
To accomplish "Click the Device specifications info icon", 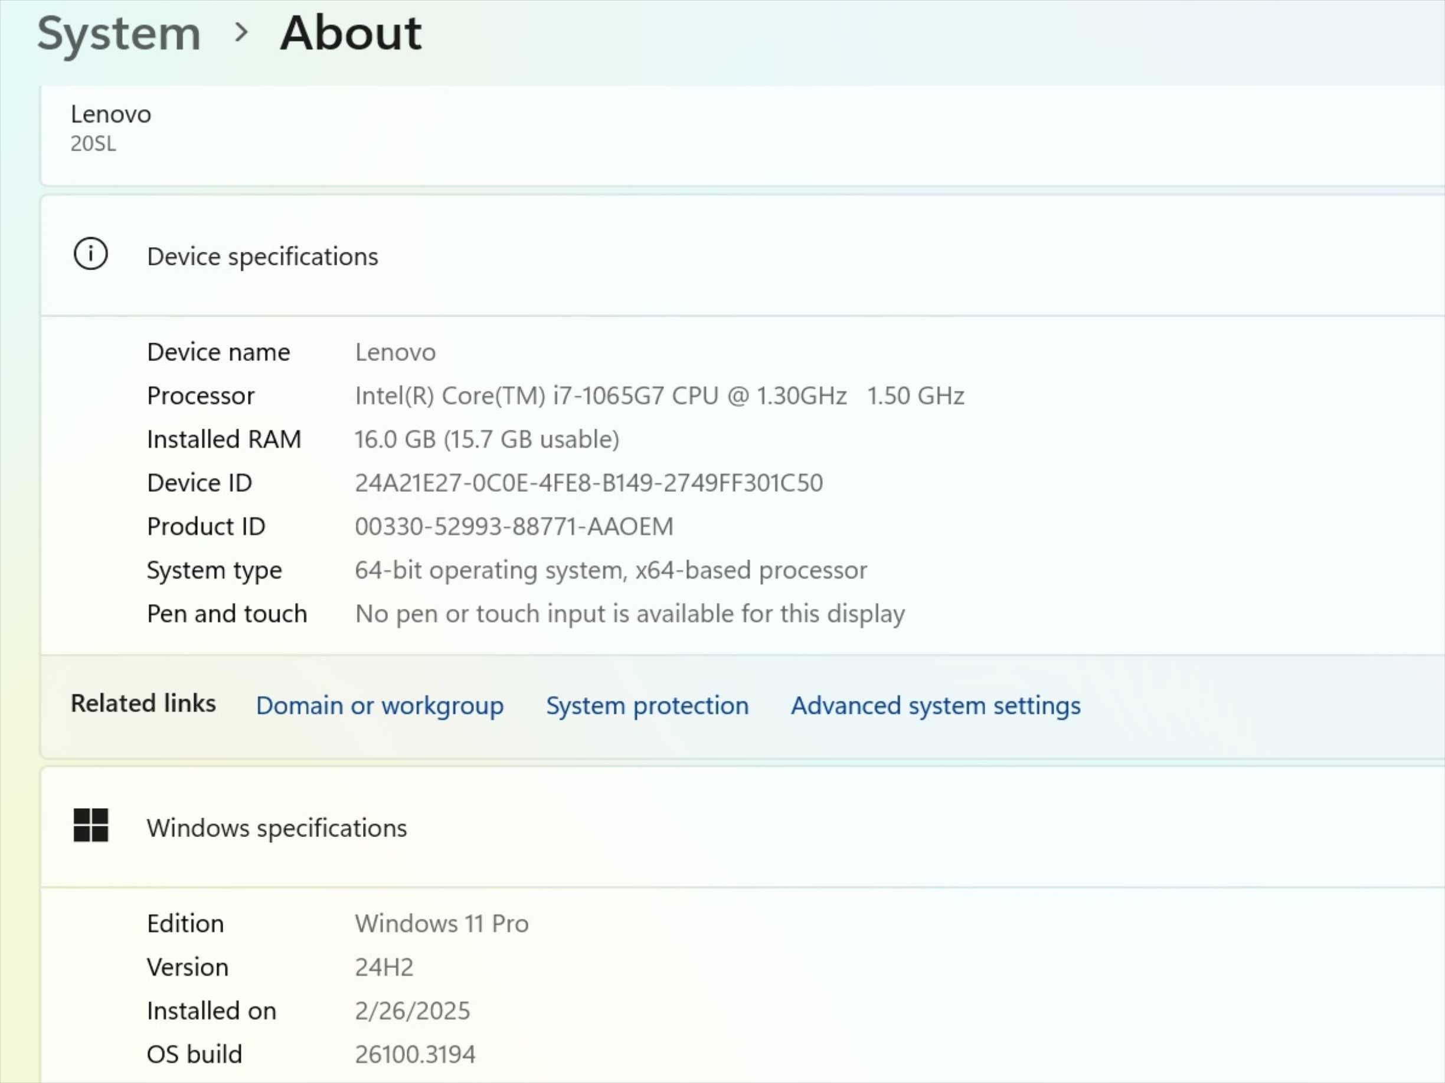I will click(x=91, y=254).
